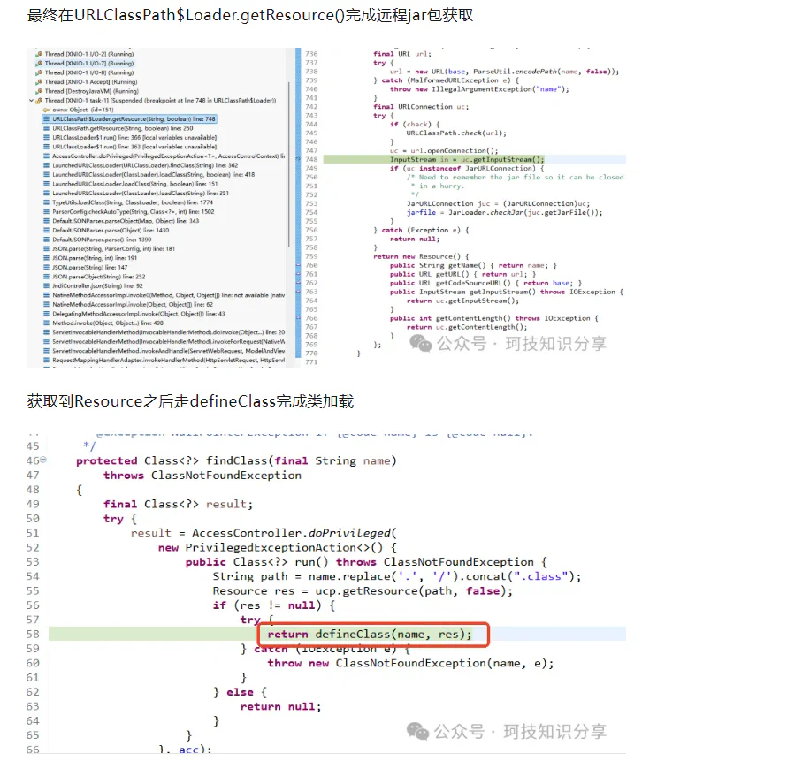Click the highlighted line 748 getInputStream statement

467,159
